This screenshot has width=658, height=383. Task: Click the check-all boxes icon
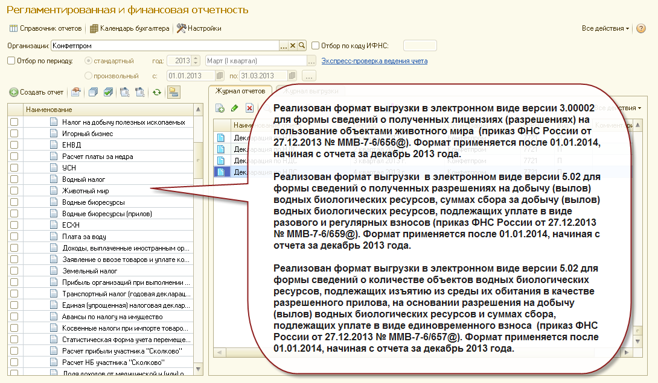pyautogui.click(x=108, y=92)
